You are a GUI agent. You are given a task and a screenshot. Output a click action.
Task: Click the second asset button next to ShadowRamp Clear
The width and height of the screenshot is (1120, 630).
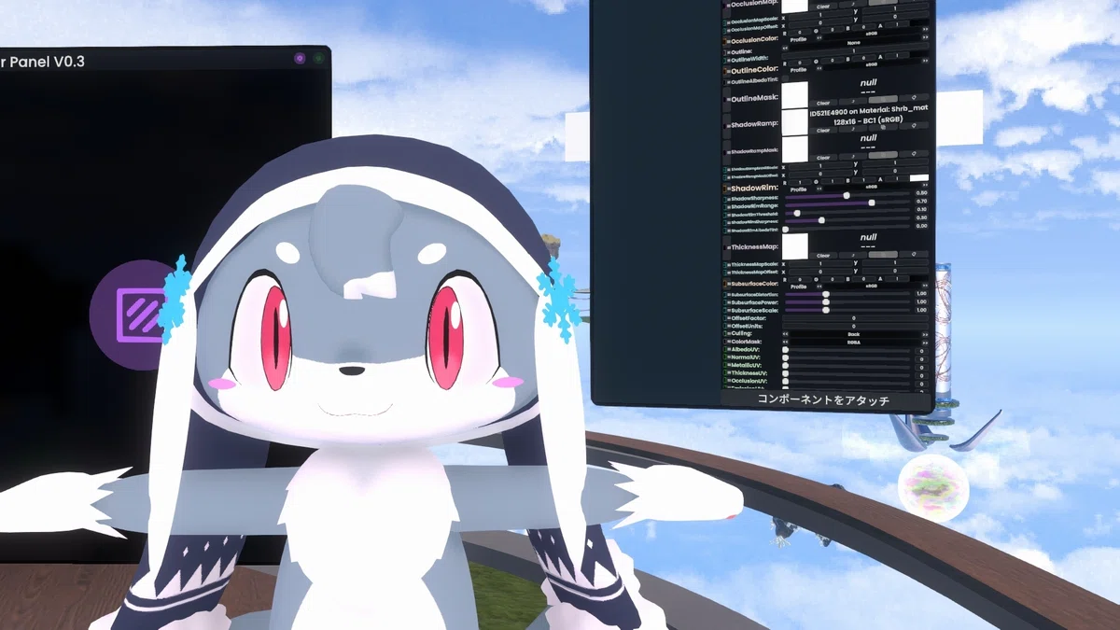point(852,130)
